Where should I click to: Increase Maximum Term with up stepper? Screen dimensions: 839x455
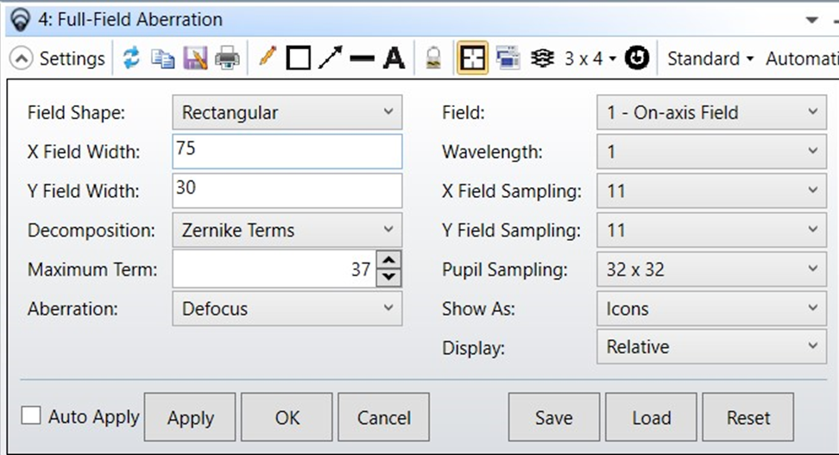[390, 261]
